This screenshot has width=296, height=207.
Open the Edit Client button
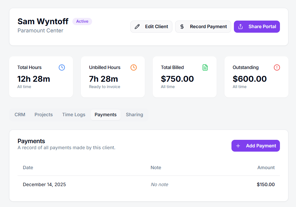[x=151, y=27]
